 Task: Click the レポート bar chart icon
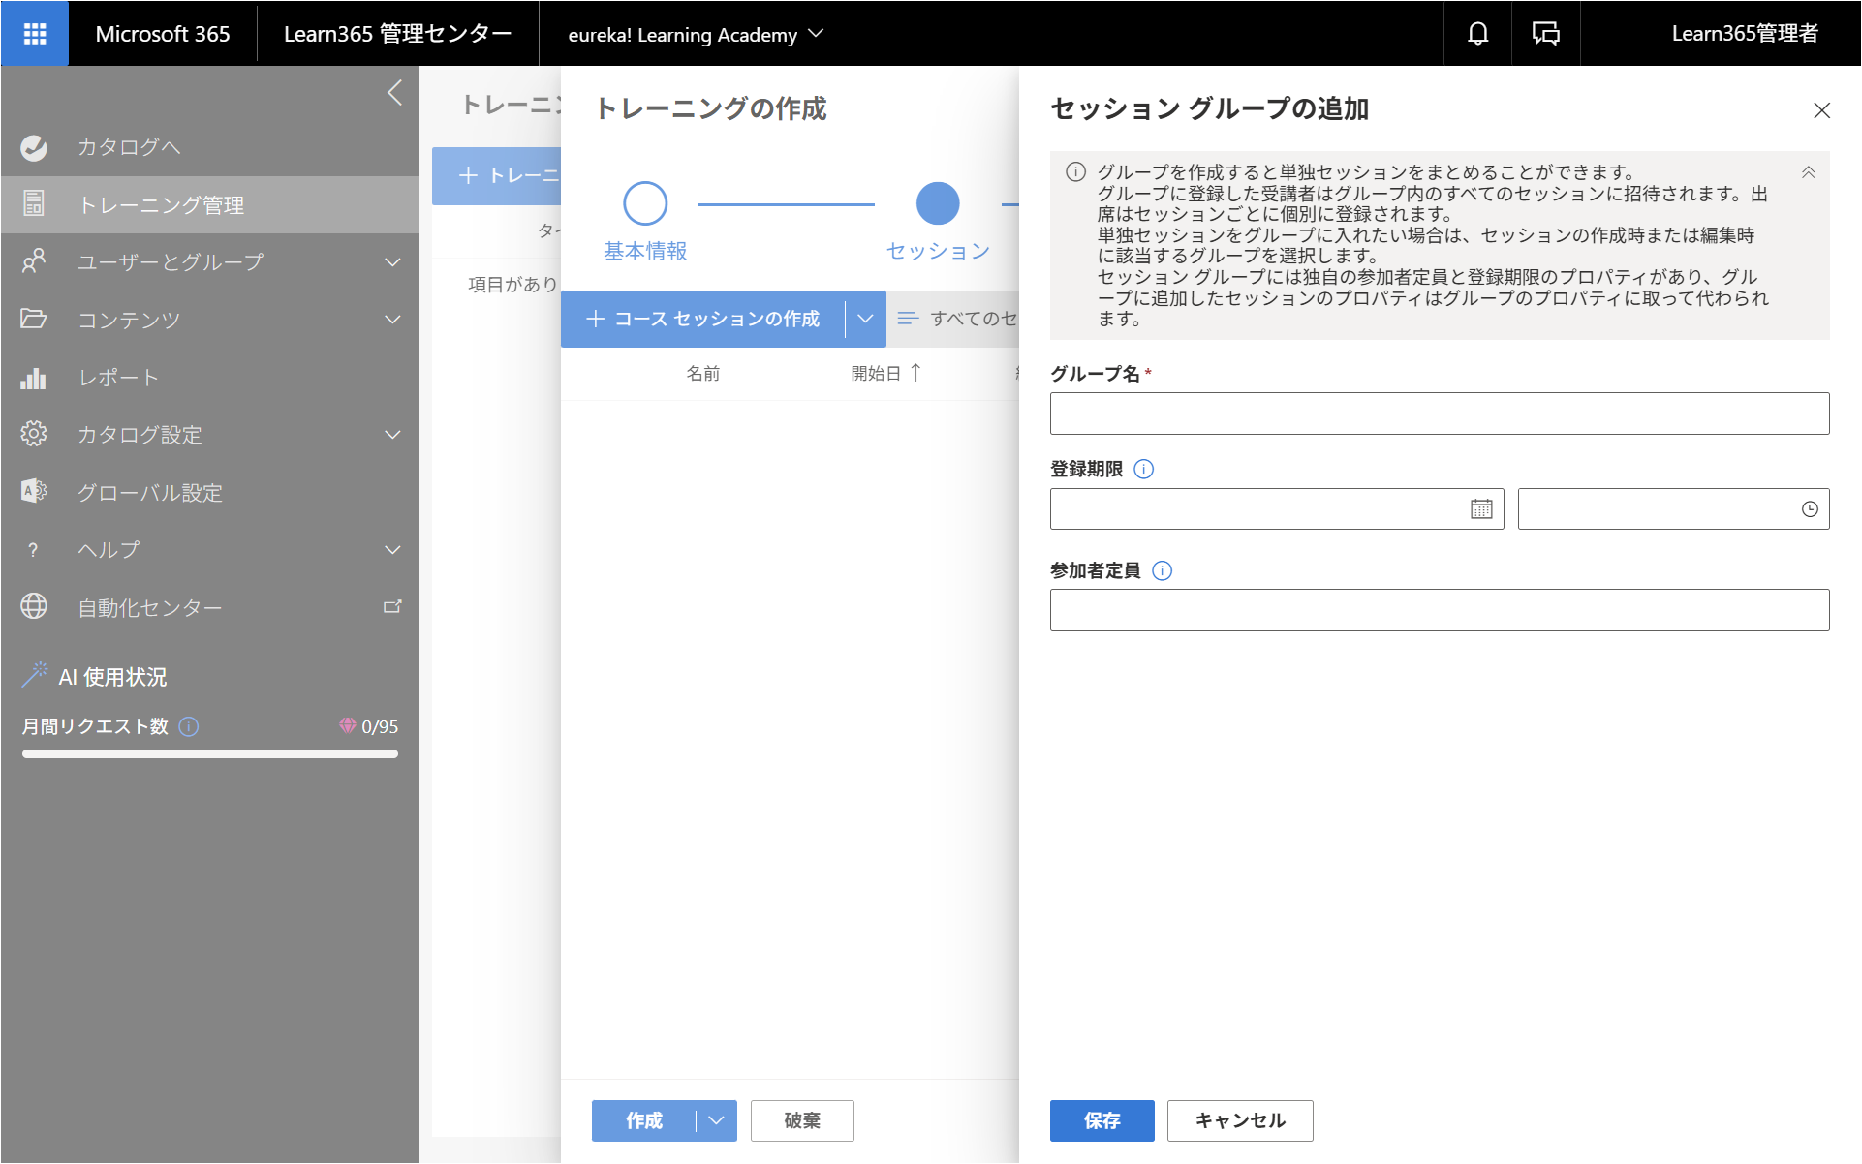[x=34, y=377]
